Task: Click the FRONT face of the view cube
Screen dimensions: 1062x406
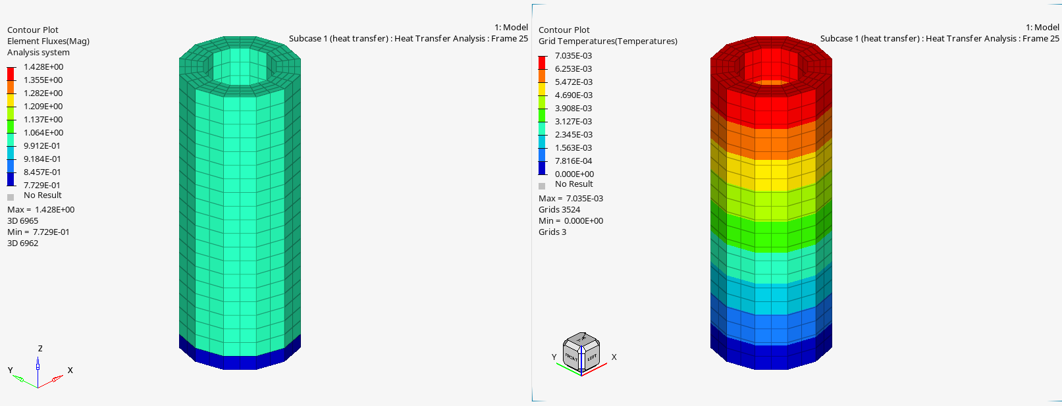Action: [x=571, y=357]
